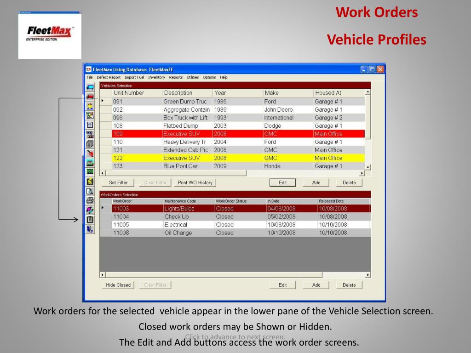Open the Defect Report menu
This screenshot has height=353, width=471.
pos(109,77)
